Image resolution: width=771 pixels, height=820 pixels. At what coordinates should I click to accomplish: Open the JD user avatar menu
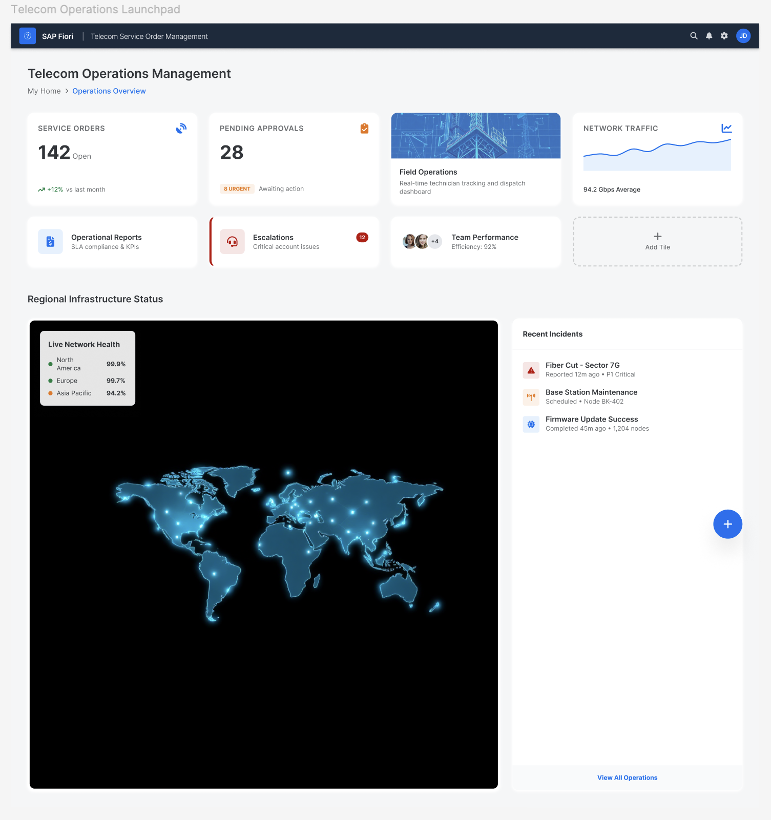tap(743, 36)
